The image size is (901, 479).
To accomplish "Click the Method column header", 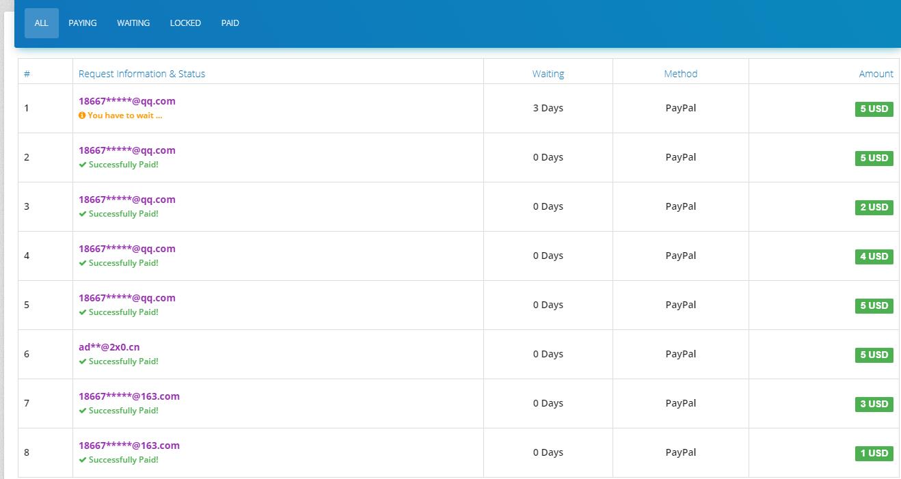I will click(681, 74).
